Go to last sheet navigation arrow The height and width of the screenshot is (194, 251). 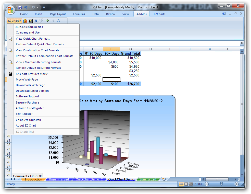coord(19,179)
